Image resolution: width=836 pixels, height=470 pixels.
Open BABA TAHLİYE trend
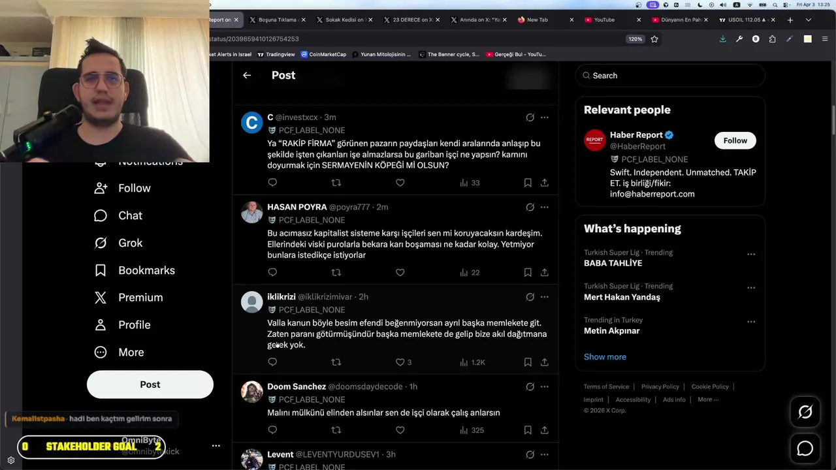click(x=613, y=263)
